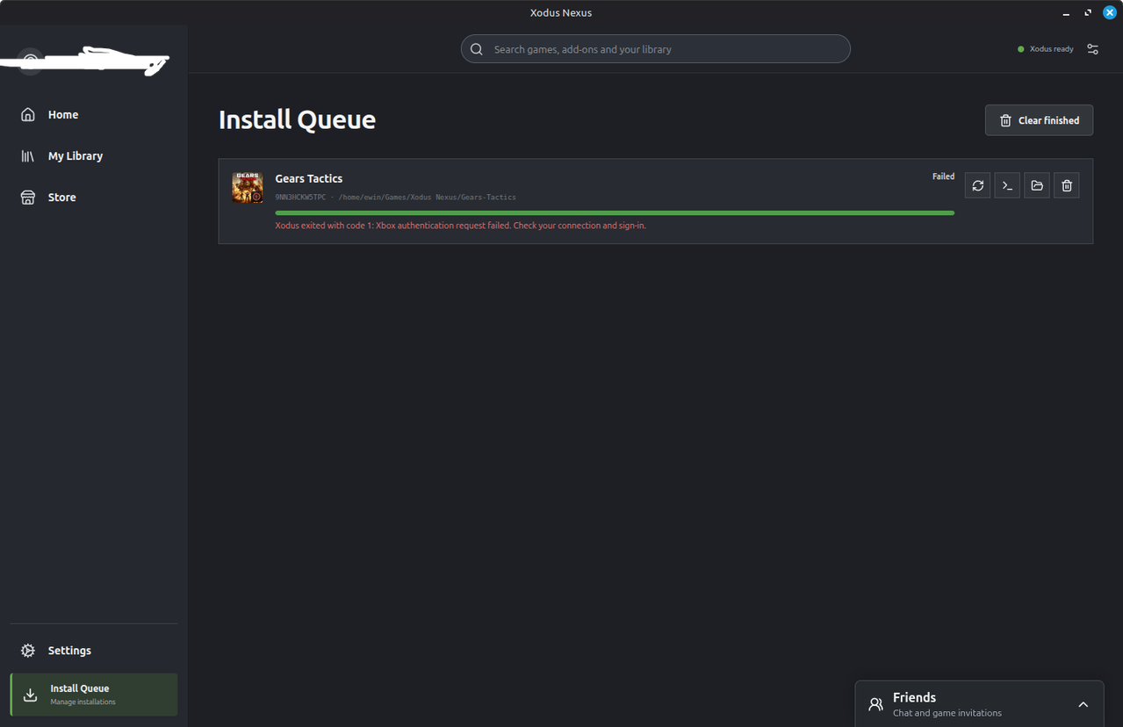1123x727 pixels.
Task: Open the terminal log for Gears Tactics
Action: [1007, 185]
